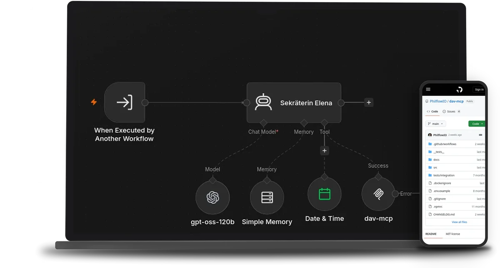Select the README tab
The image size is (500, 268).
click(431, 234)
